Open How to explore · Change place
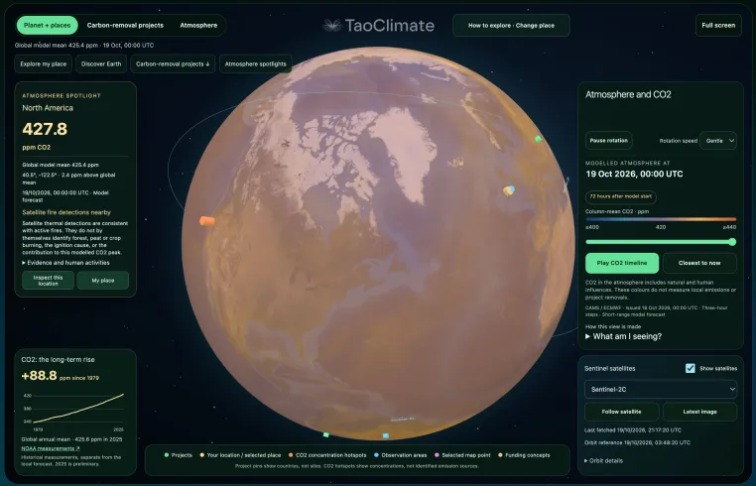This screenshot has width=756, height=486. point(511,25)
